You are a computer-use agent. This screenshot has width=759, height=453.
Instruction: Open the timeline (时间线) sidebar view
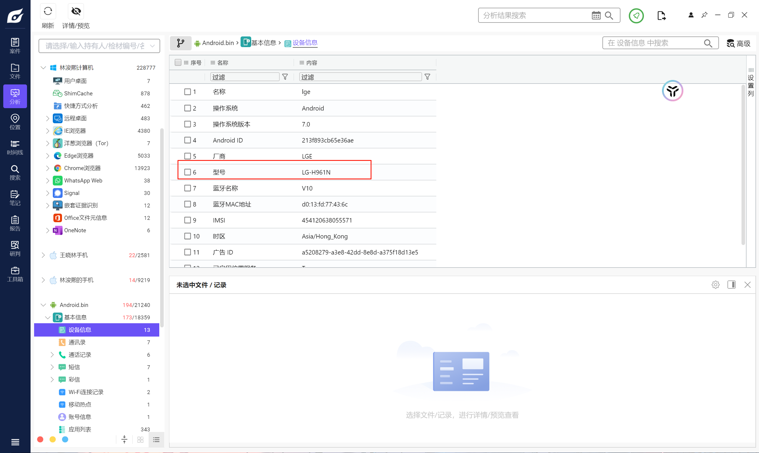click(15, 147)
